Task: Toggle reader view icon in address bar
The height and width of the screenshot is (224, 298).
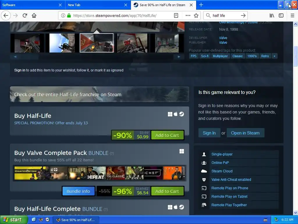Action: click(x=176, y=15)
